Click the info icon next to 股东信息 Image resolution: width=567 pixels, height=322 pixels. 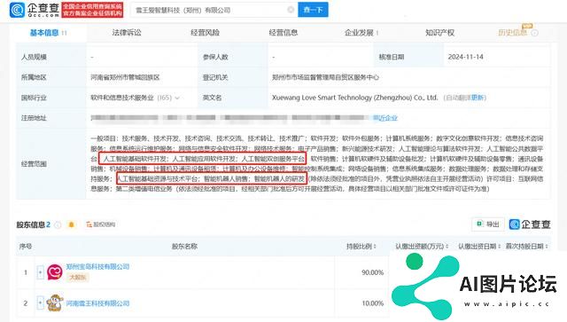click(x=58, y=225)
